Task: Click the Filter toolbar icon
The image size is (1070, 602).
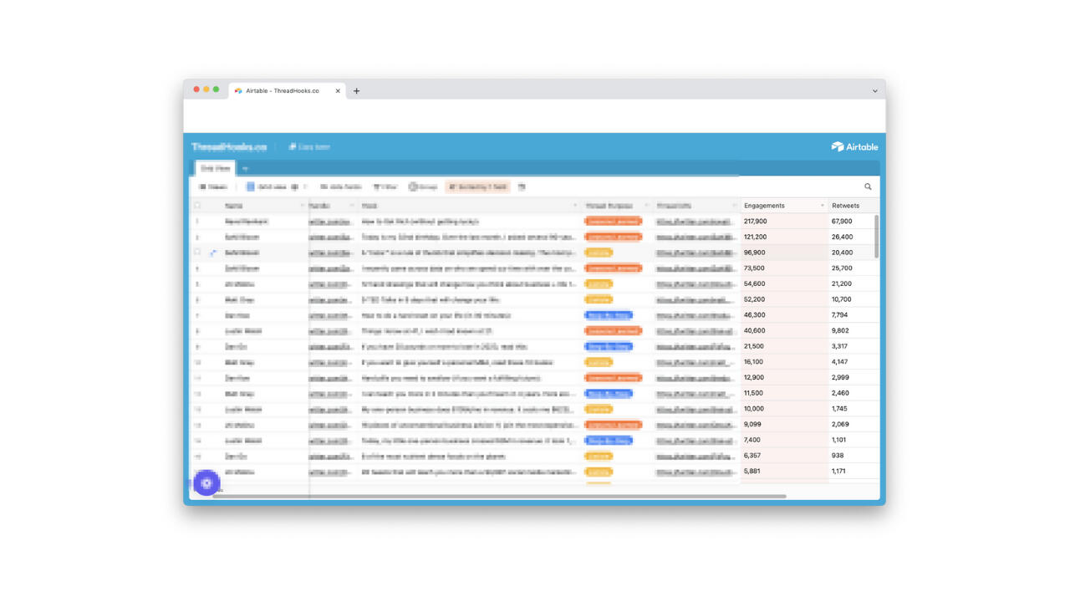Action: click(385, 187)
